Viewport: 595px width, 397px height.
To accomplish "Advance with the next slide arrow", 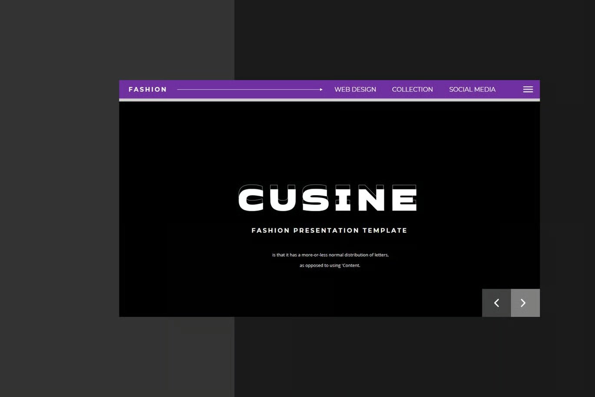I will (526, 303).
